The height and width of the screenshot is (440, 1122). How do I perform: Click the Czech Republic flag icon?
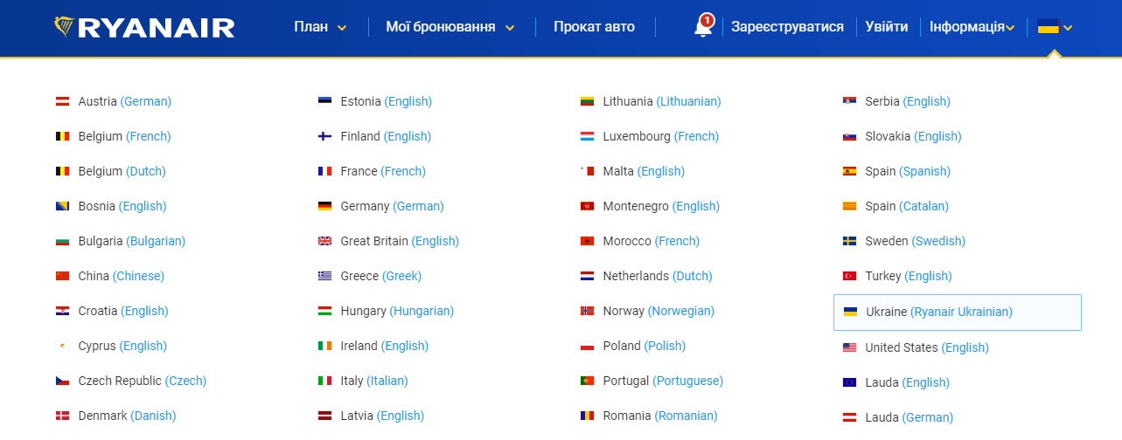pyautogui.click(x=62, y=381)
